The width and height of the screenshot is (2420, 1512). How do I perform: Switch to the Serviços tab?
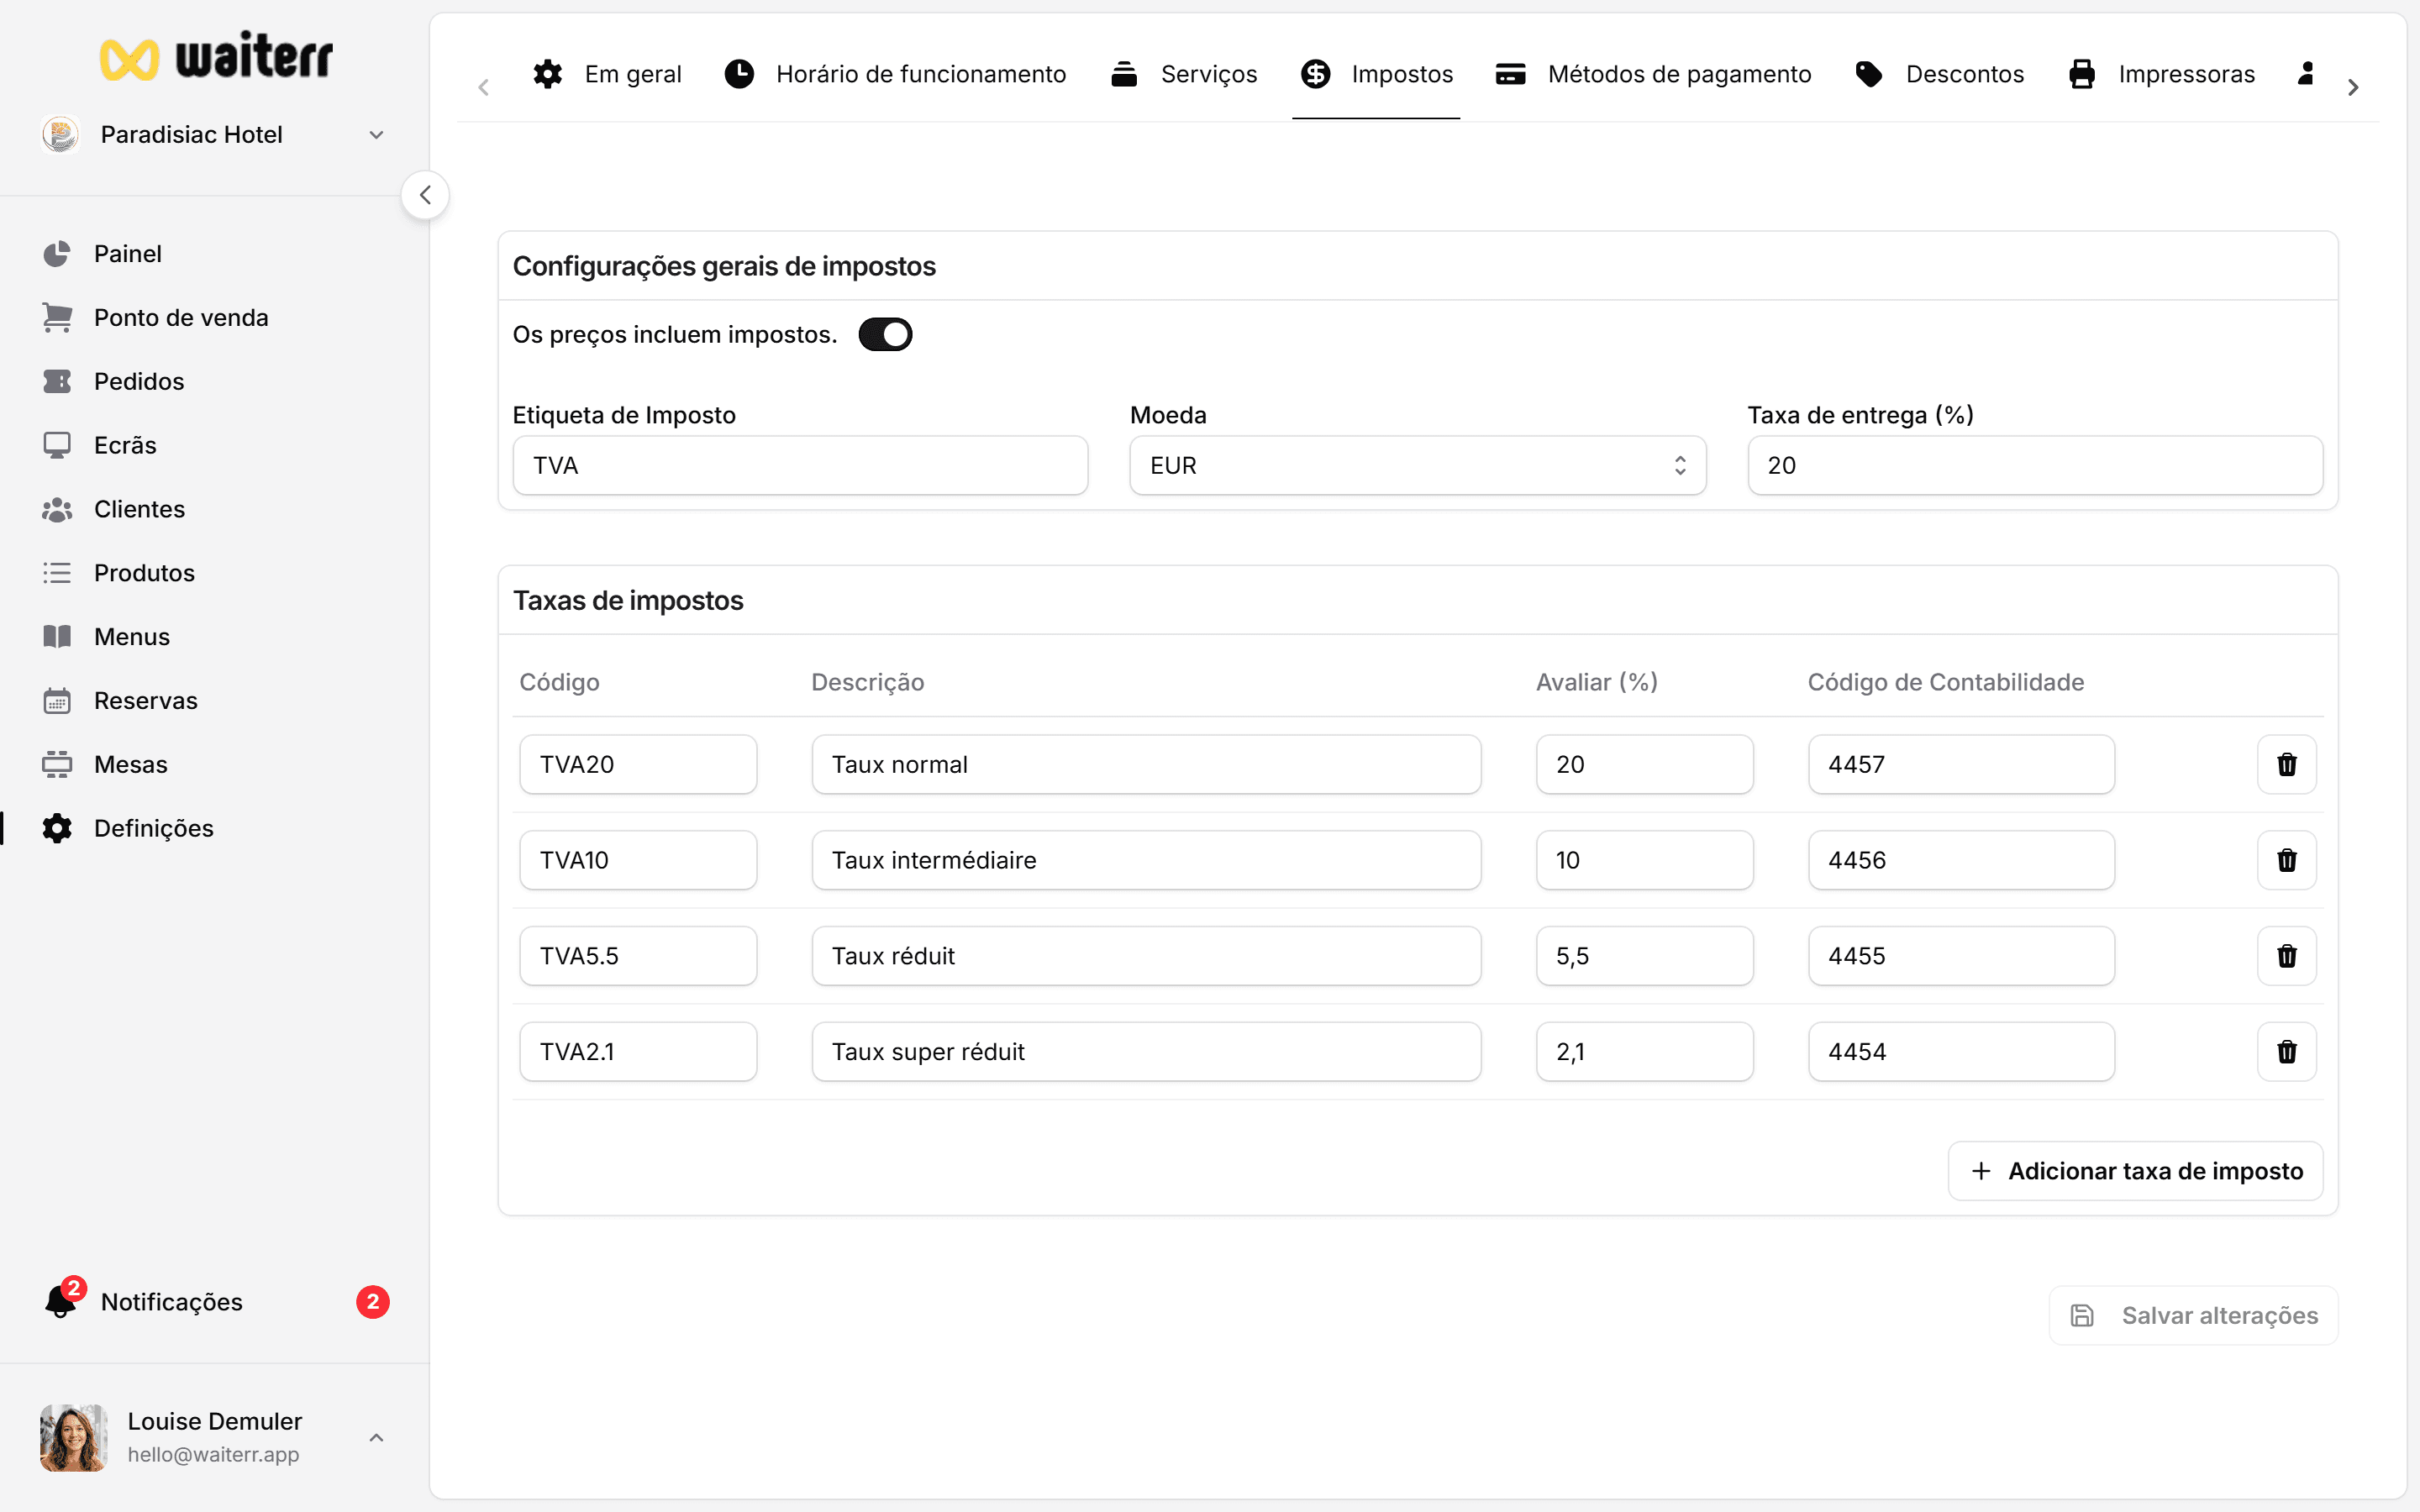coord(1184,74)
